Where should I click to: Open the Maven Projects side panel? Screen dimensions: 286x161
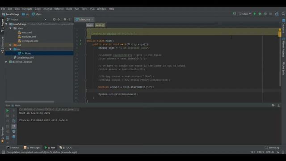(x=284, y=47)
